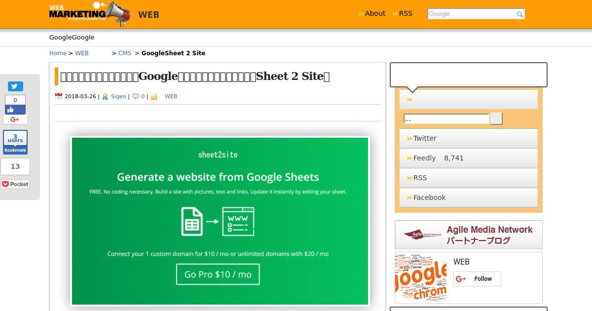The width and height of the screenshot is (592, 311).
Task: Open the Feedly 8,741 sidebar item
Action: pos(469,158)
